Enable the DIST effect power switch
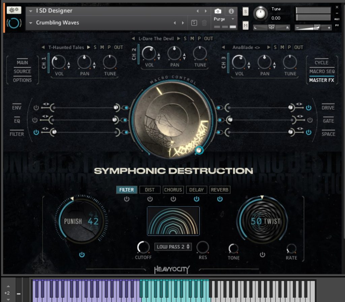The image size is (345, 302). tap(150, 199)
